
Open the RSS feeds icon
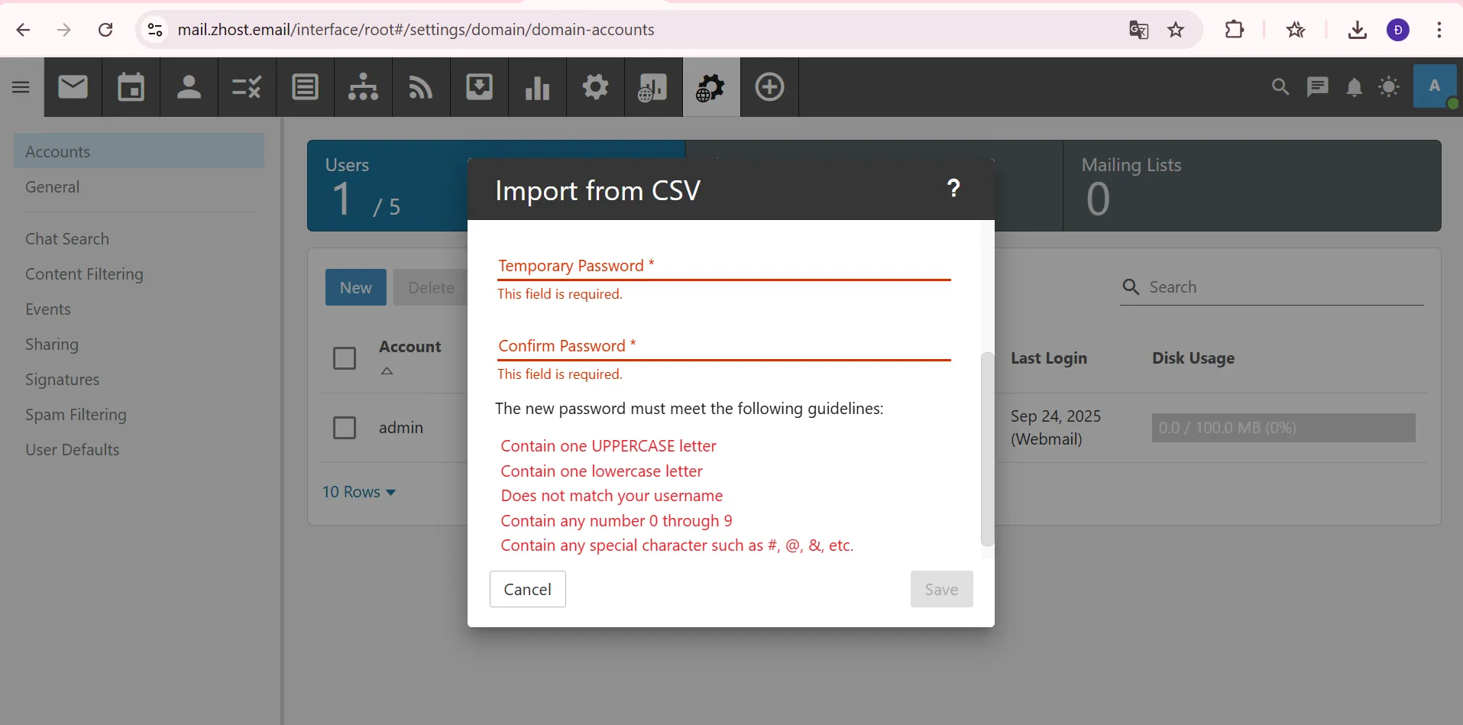[x=421, y=87]
